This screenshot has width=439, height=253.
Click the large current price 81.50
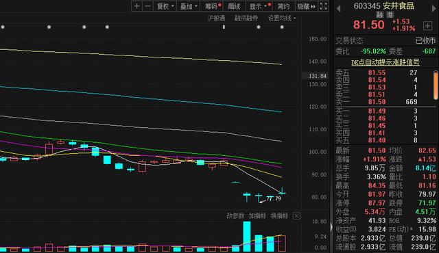coord(369,25)
